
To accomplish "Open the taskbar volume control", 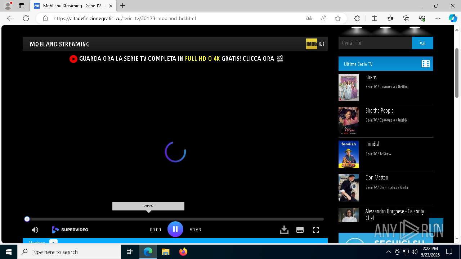I will (414, 252).
